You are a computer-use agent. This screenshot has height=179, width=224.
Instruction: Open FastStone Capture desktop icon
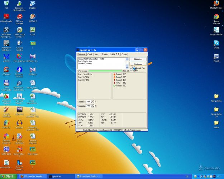6,99
